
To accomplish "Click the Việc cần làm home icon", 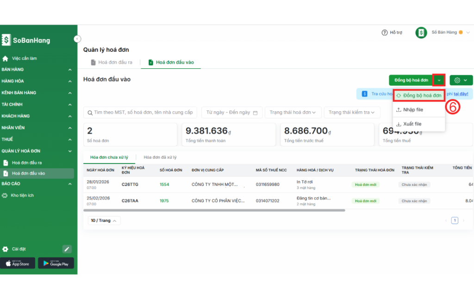I will pos(6,59).
